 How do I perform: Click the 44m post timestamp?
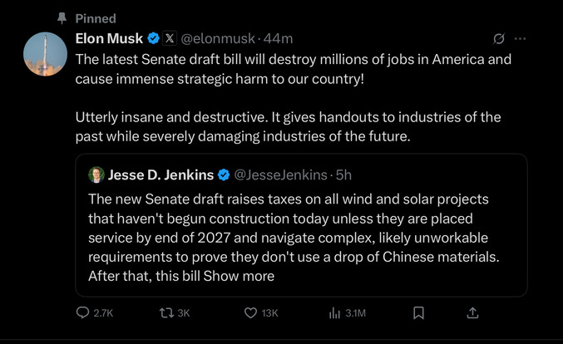tap(278, 38)
